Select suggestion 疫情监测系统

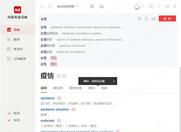pyautogui.click(x=108, y=34)
